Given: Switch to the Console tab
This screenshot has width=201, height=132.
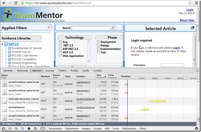Looking at the screenshot, I should [97, 71].
